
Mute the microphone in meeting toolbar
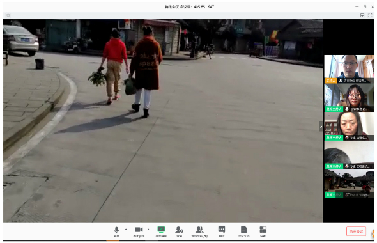116,231
